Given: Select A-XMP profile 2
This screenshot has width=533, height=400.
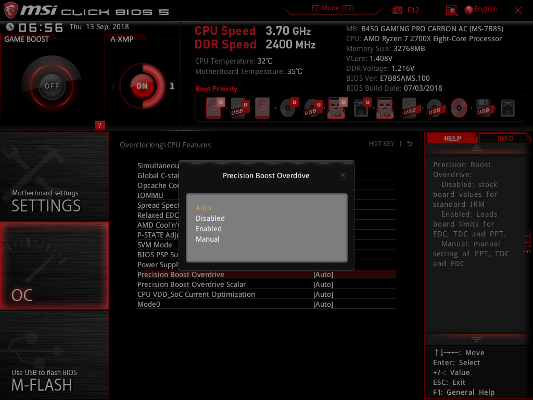Looking at the screenshot, I should coord(112,86).
